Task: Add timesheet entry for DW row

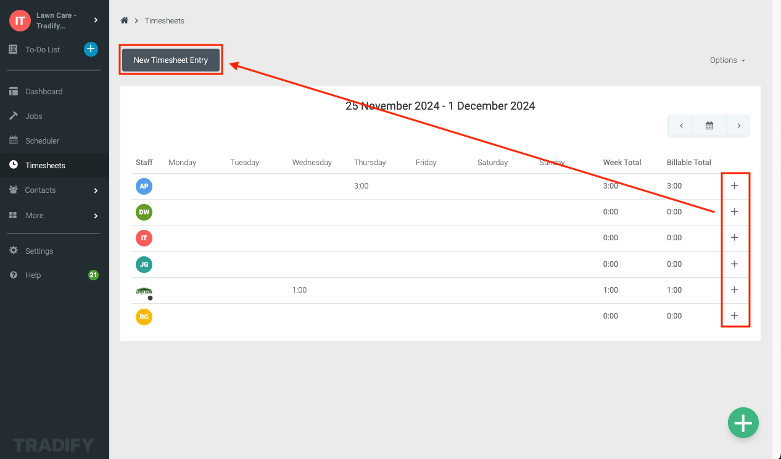Action: tap(734, 211)
